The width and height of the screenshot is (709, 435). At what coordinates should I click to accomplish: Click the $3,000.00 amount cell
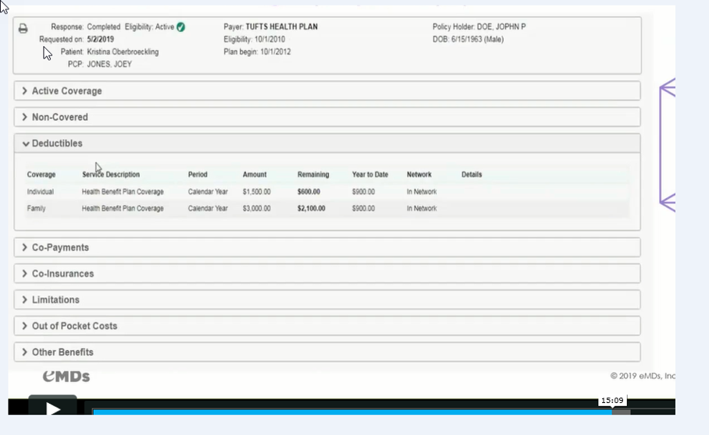[256, 208]
